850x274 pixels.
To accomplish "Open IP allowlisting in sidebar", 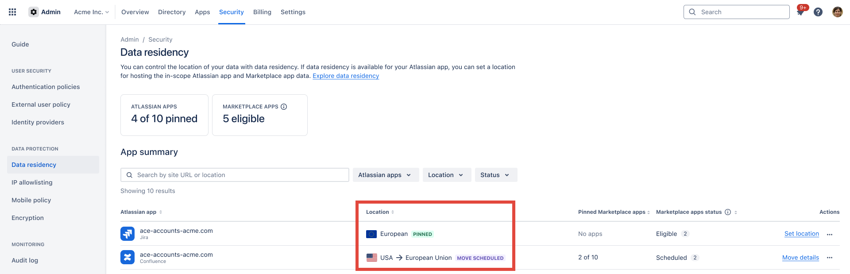I will pos(32,182).
